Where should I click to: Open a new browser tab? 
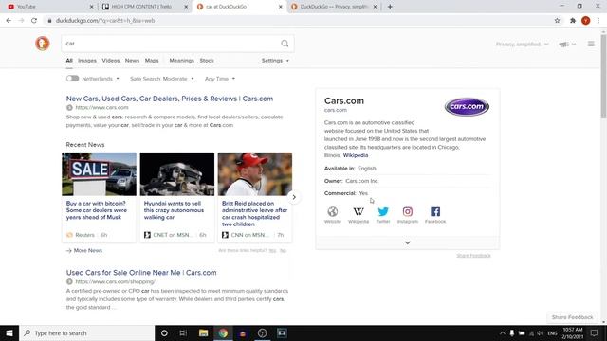click(390, 7)
